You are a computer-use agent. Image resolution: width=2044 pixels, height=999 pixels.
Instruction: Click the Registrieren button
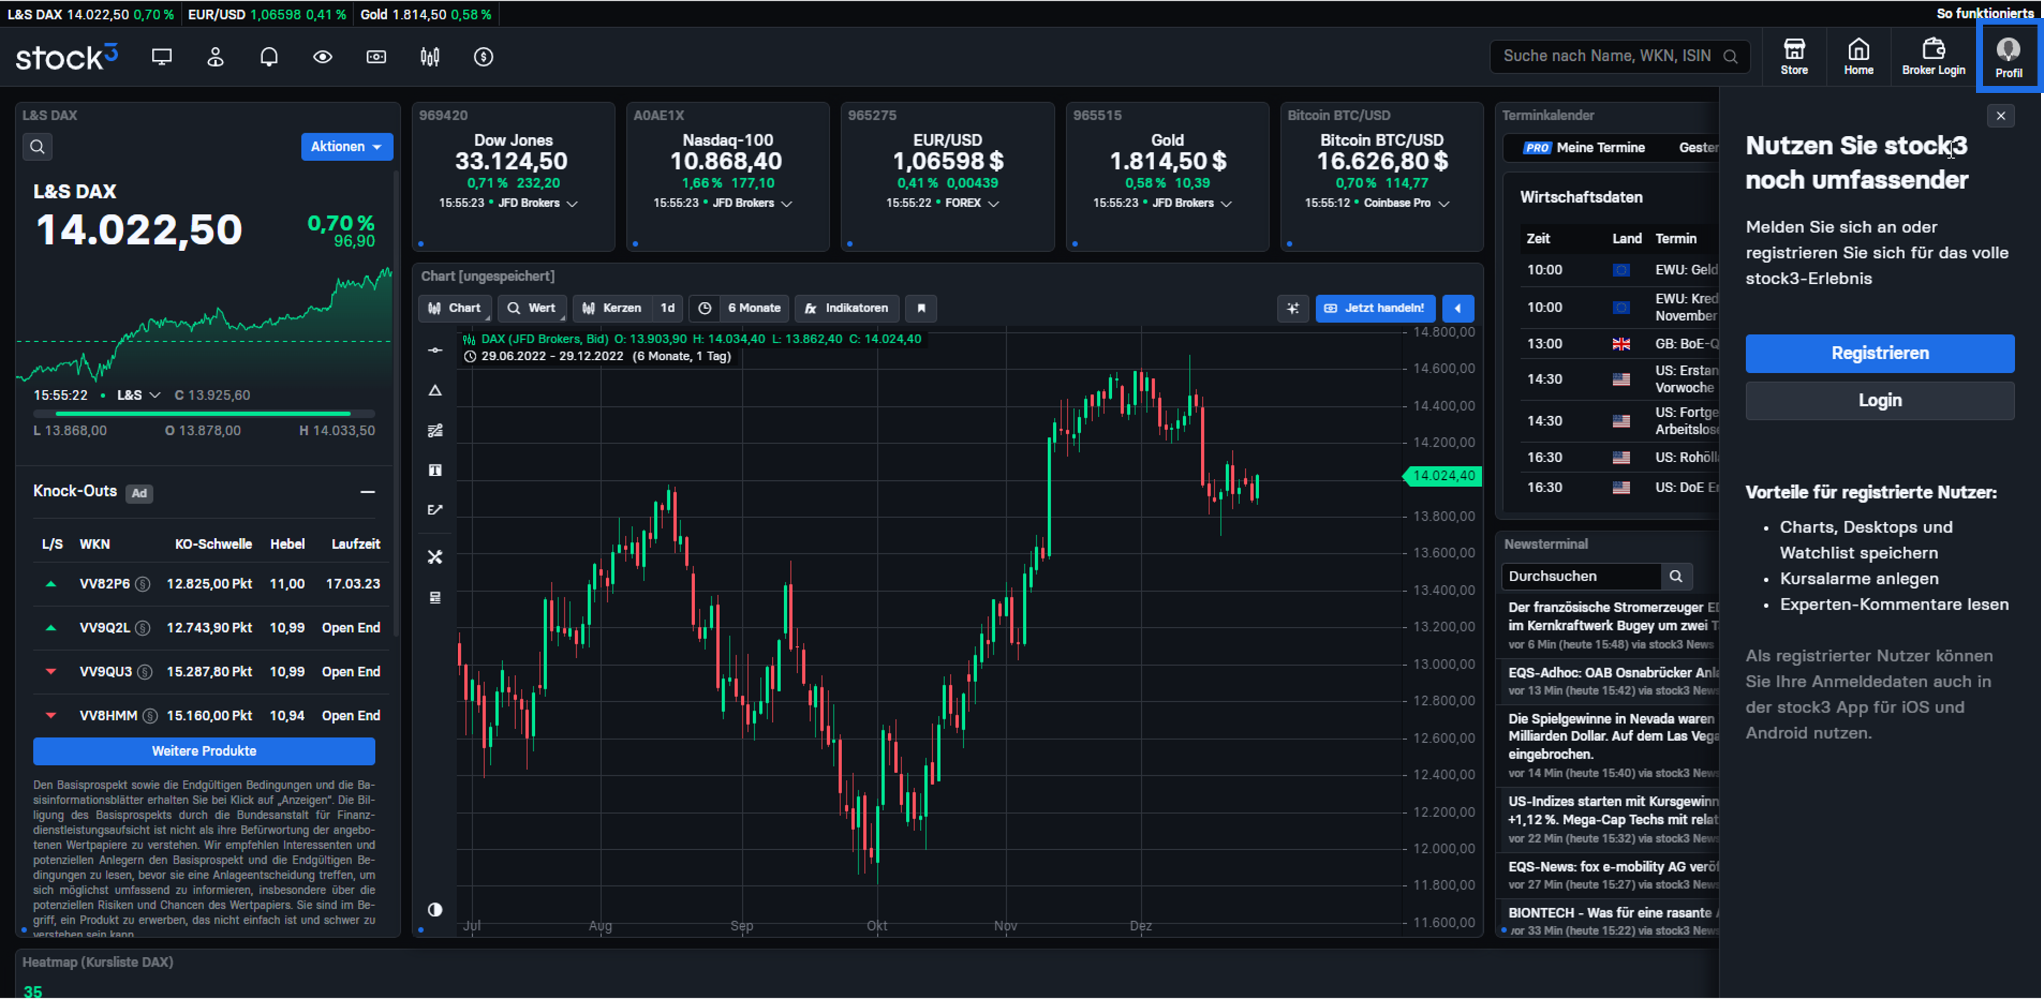(x=1879, y=354)
